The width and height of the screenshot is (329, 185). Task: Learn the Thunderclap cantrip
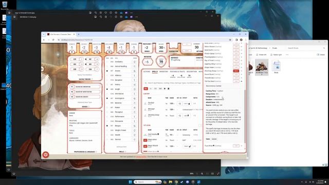[x=236, y=78]
